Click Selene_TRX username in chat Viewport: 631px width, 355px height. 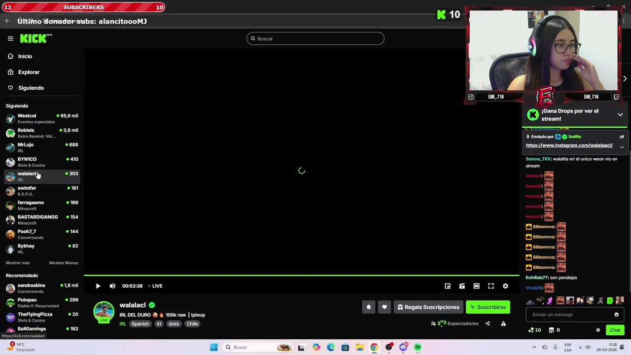tap(538, 159)
